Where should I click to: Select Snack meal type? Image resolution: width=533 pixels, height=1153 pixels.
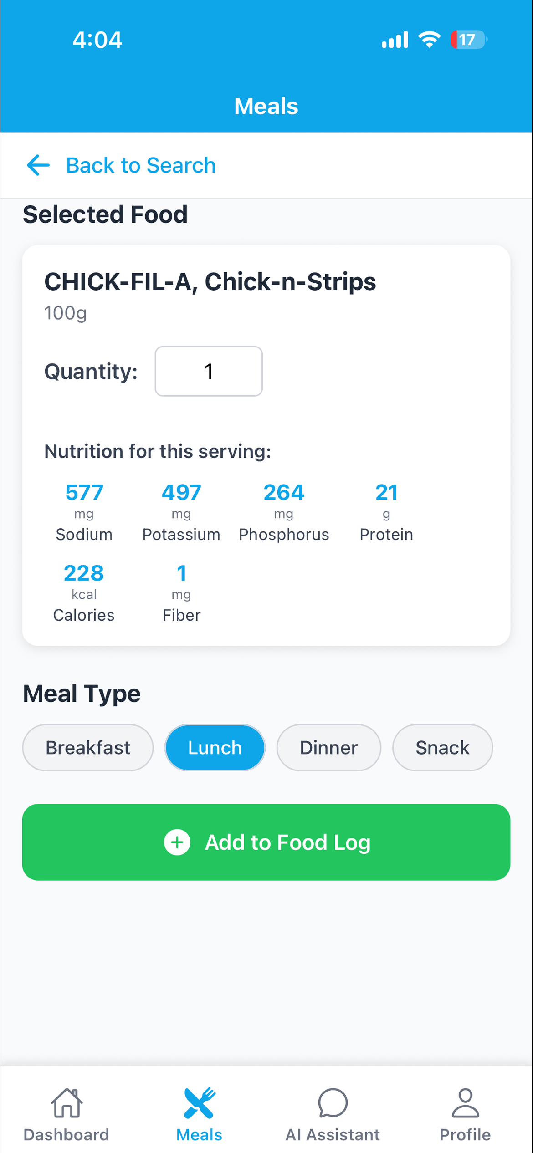[443, 748]
